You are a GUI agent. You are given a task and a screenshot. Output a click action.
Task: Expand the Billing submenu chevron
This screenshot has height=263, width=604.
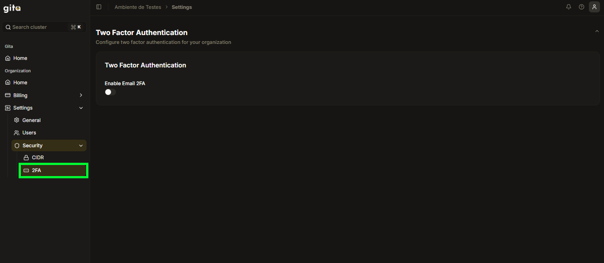(81, 95)
